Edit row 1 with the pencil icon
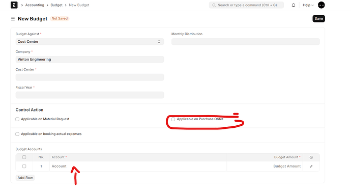Screen dimensions: 351x194 click(311, 166)
